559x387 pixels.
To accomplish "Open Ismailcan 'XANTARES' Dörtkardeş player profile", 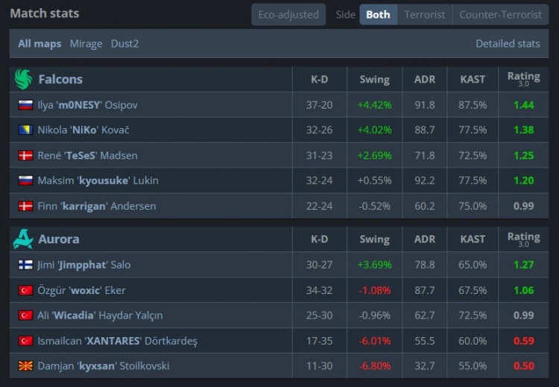I will point(117,341).
